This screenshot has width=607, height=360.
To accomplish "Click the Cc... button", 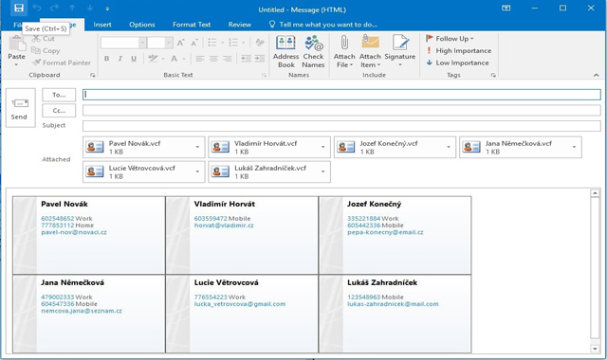I will (59, 111).
